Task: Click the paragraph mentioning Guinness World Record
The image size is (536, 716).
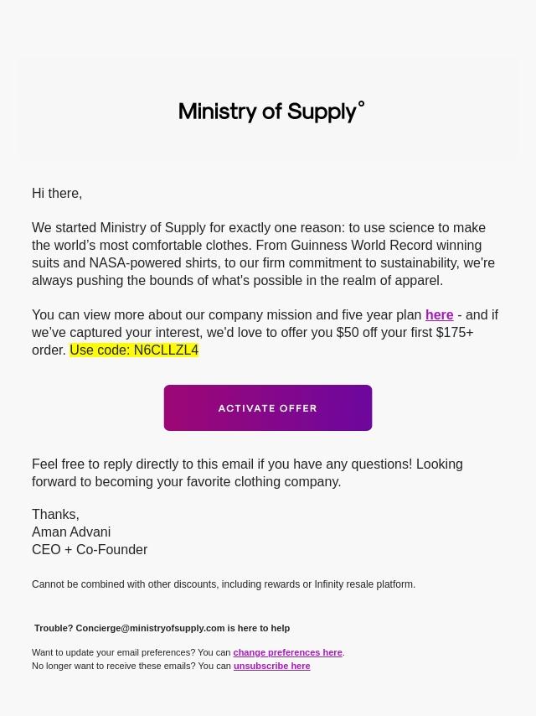Action: click(x=263, y=254)
